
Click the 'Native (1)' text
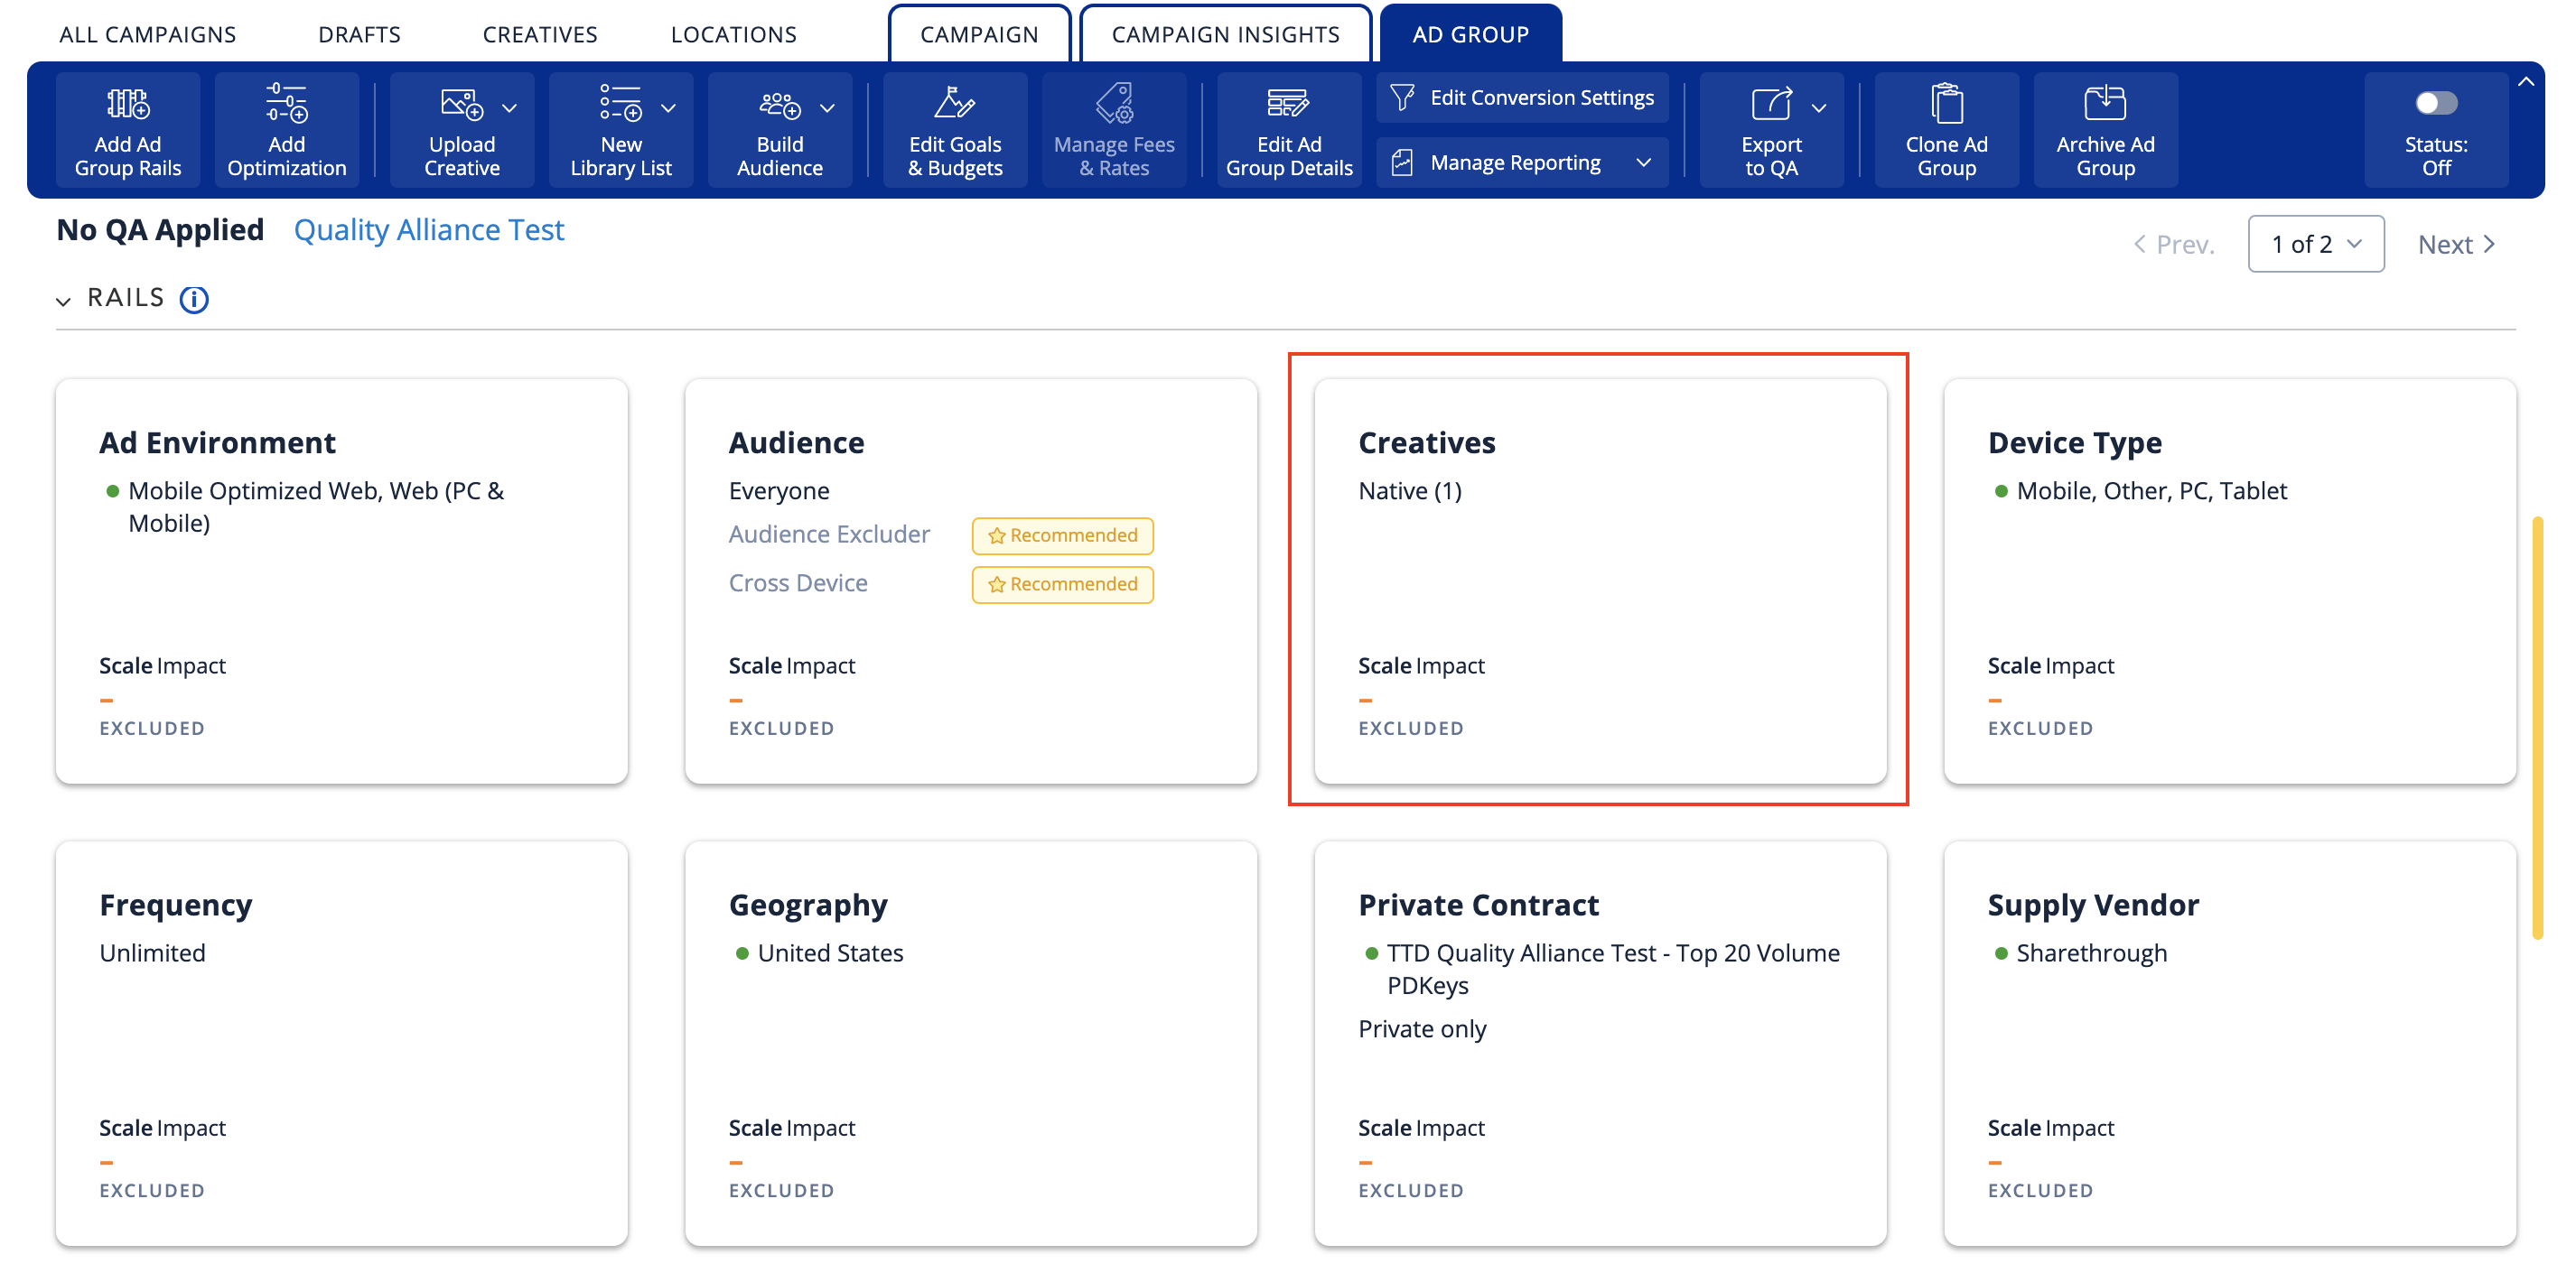click(x=1409, y=490)
